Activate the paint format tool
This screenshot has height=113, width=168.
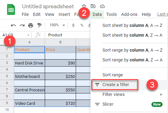[x=39, y=25]
